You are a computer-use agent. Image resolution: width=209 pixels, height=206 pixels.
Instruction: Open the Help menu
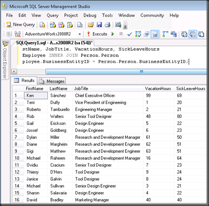pyautogui.click(x=174, y=15)
